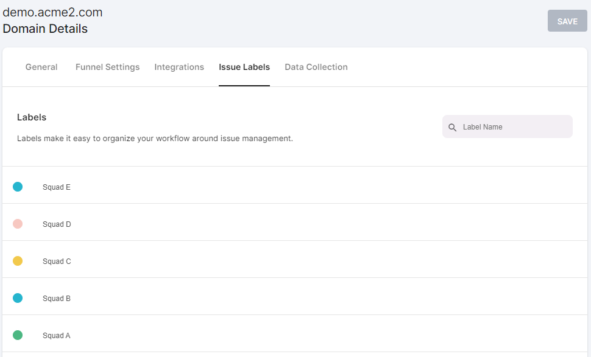Click the Labels section heading
This screenshot has height=357, width=591.
point(32,117)
